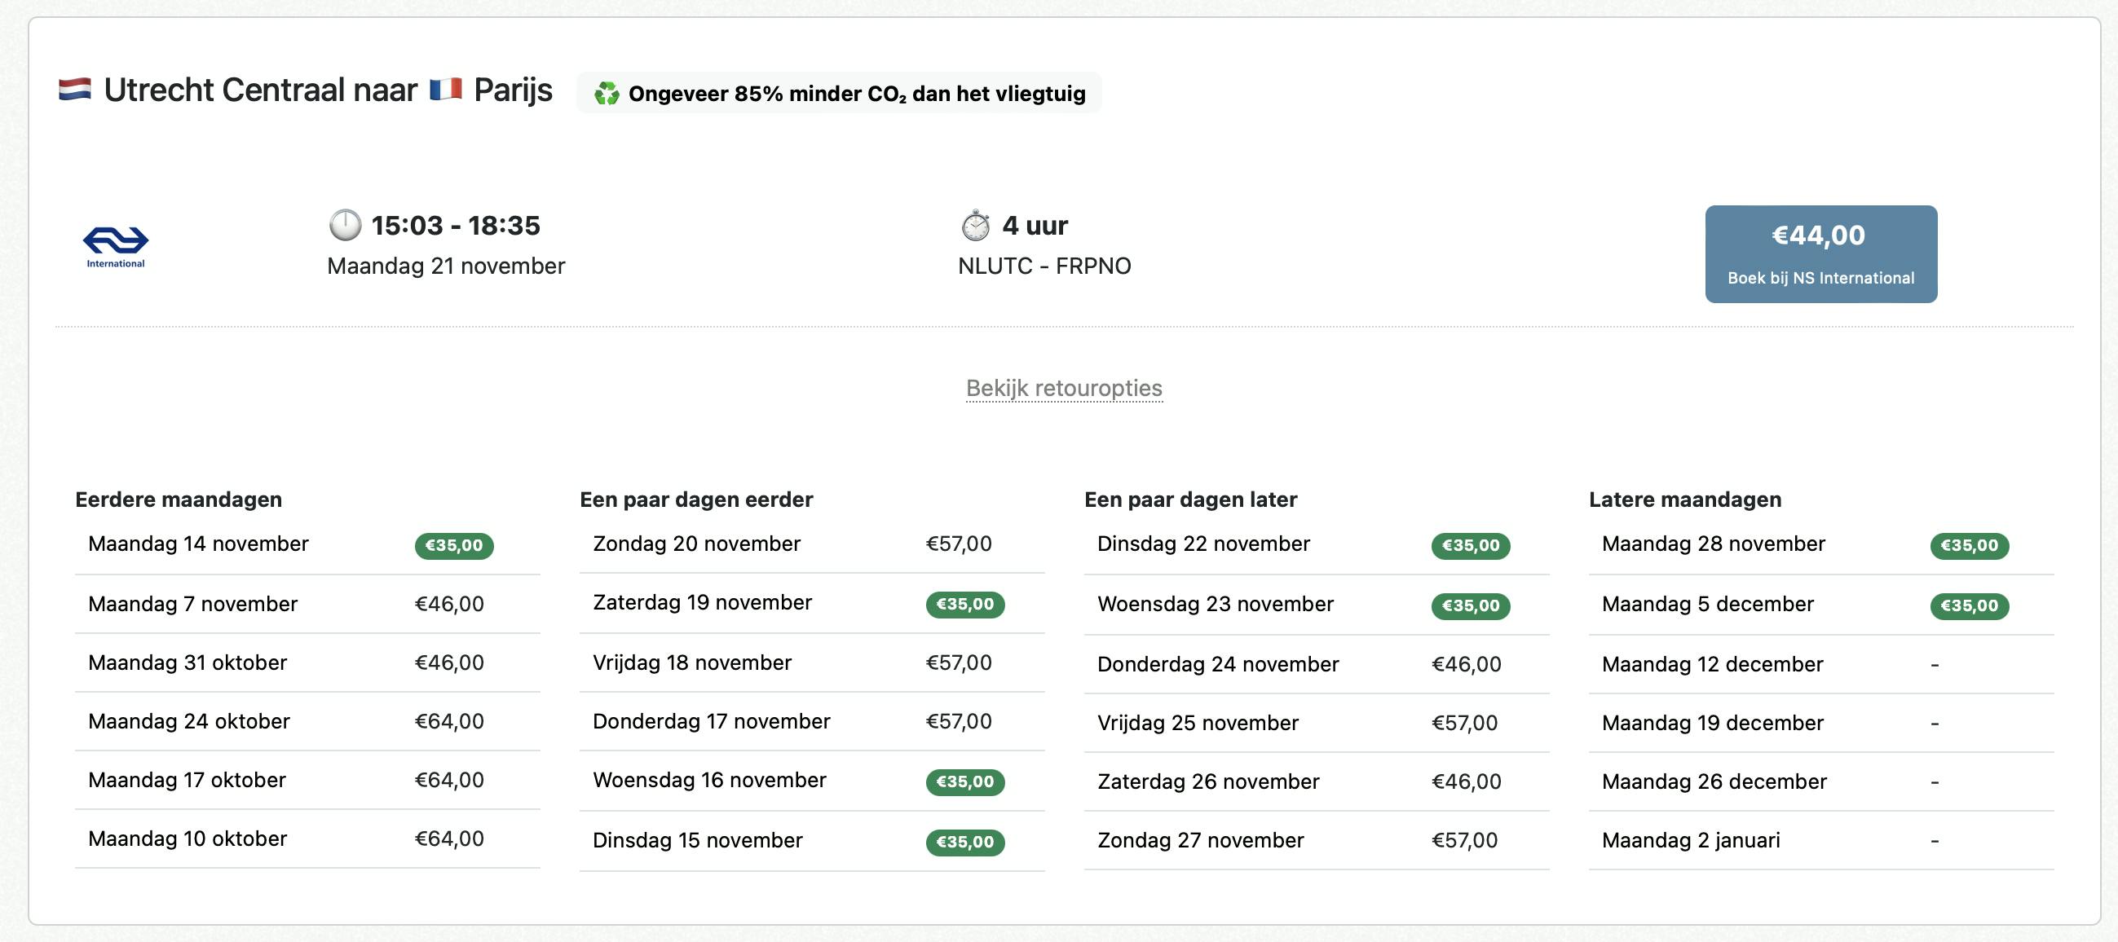Select the Maandag 28 november €35,00 option
Image resolution: width=2118 pixels, height=942 pixels.
pyautogui.click(x=1969, y=544)
